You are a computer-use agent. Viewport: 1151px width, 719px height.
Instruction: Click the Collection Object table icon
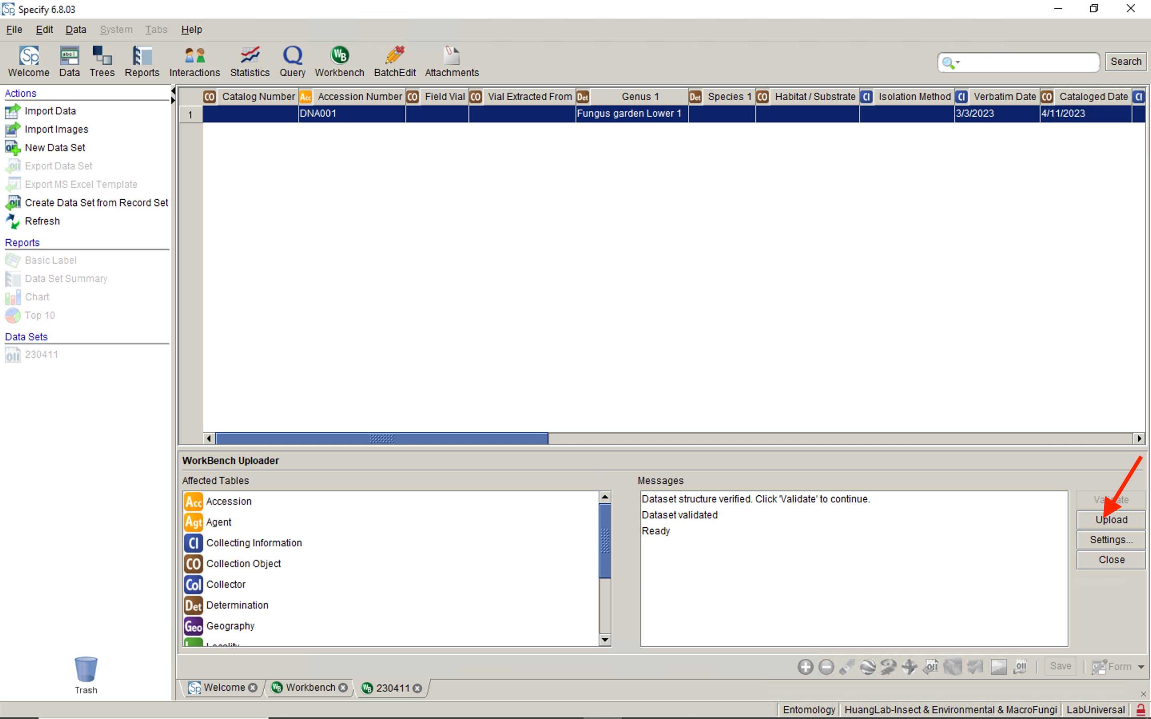point(193,564)
